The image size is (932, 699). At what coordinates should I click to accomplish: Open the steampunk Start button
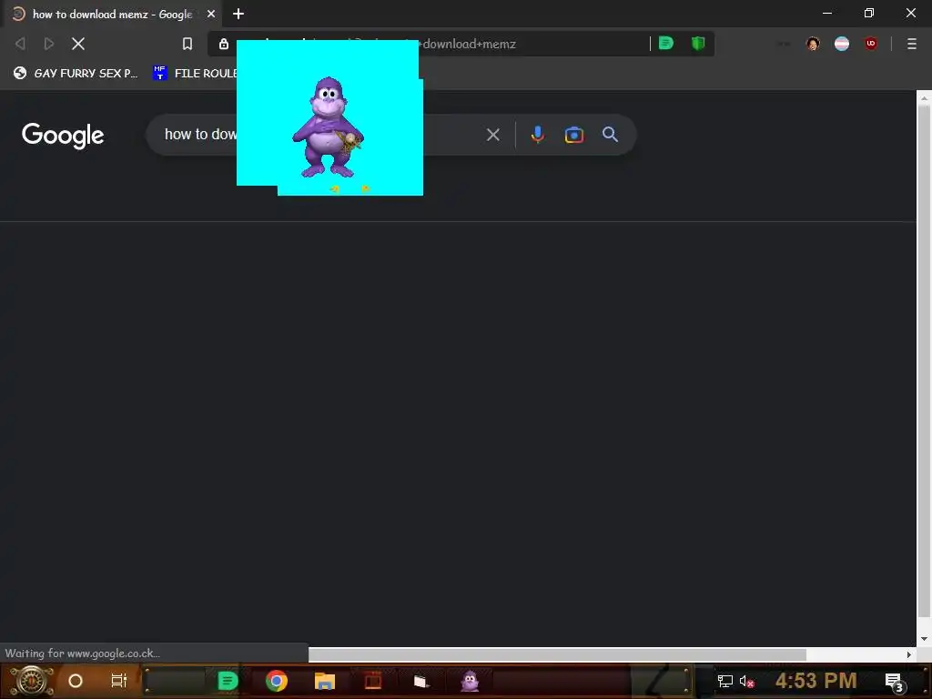click(32, 681)
